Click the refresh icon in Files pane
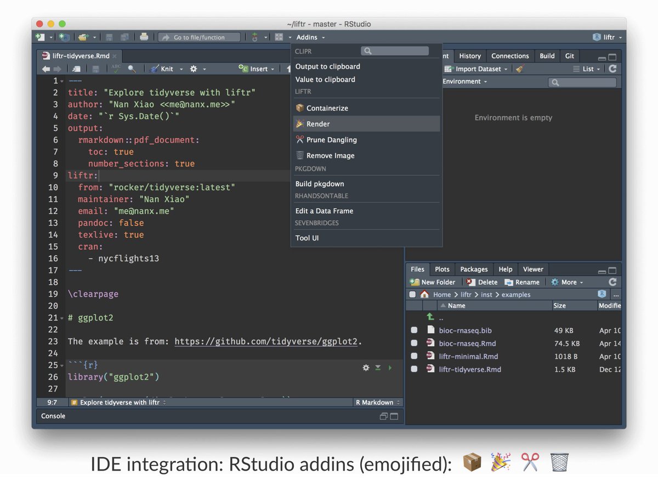The image size is (658, 493). 612,282
